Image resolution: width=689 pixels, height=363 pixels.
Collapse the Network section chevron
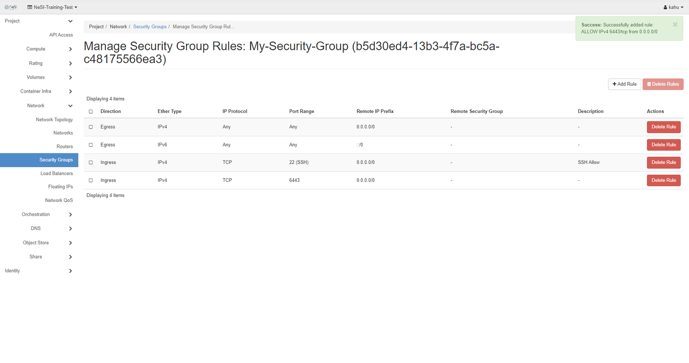70,106
